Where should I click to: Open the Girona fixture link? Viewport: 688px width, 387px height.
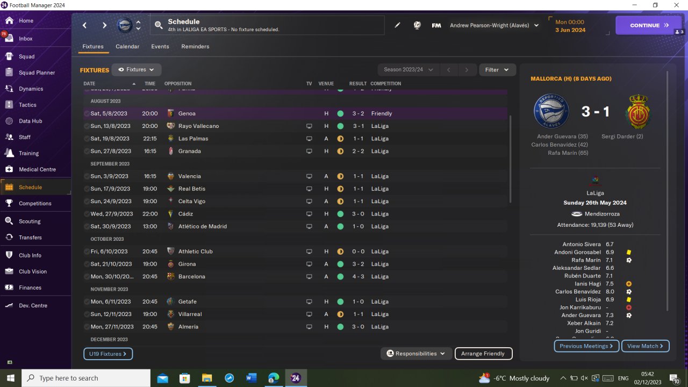(187, 264)
